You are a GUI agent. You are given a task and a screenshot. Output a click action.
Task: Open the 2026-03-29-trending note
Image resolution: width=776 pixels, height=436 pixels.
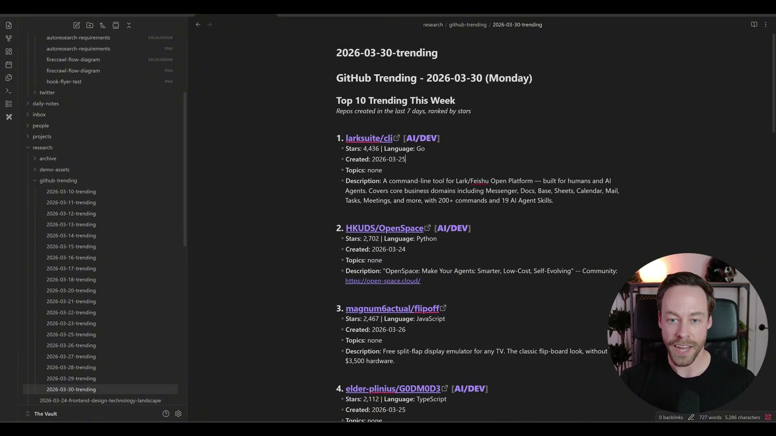point(71,379)
